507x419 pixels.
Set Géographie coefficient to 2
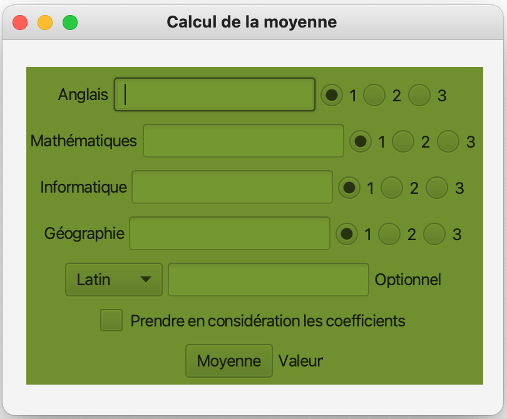[389, 234]
